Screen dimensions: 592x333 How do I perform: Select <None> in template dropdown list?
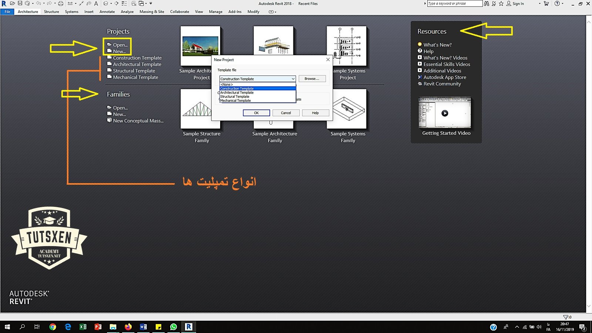point(258,84)
